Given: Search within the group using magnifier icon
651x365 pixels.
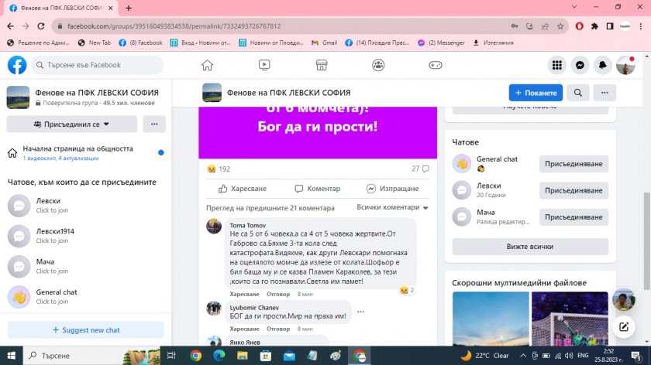Looking at the screenshot, I should (x=578, y=93).
